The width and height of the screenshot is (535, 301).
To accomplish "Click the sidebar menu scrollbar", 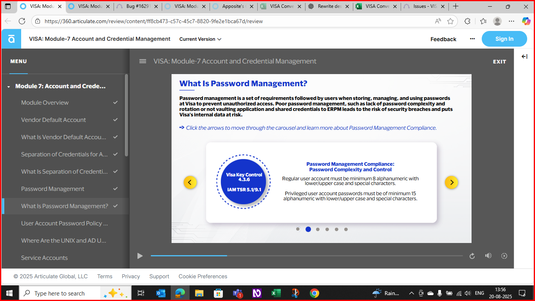I will coord(126,115).
